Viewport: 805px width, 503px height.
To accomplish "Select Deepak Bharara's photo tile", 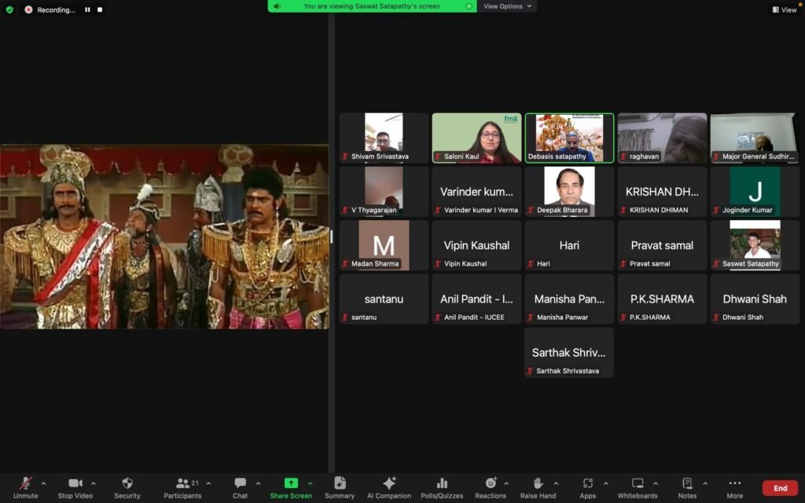I will 569,192.
